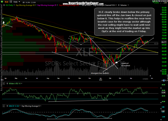168x121 pixels.
Task: Click the 5/19/2016 date marker on time axis
Action: (x=145, y=79)
